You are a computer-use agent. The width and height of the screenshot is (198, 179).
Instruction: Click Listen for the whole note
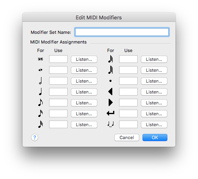tap(84, 70)
